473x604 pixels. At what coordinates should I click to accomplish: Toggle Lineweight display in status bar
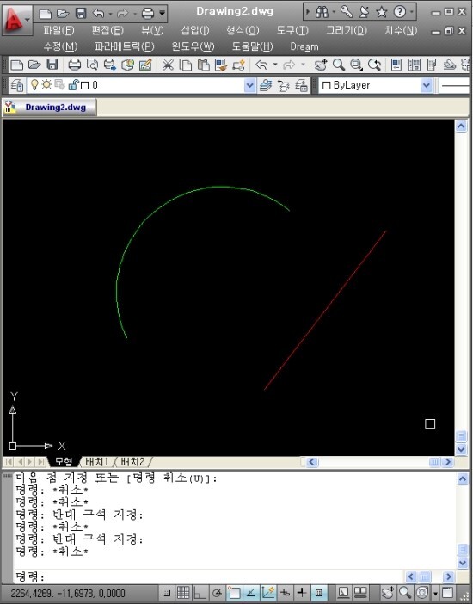click(302, 593)
